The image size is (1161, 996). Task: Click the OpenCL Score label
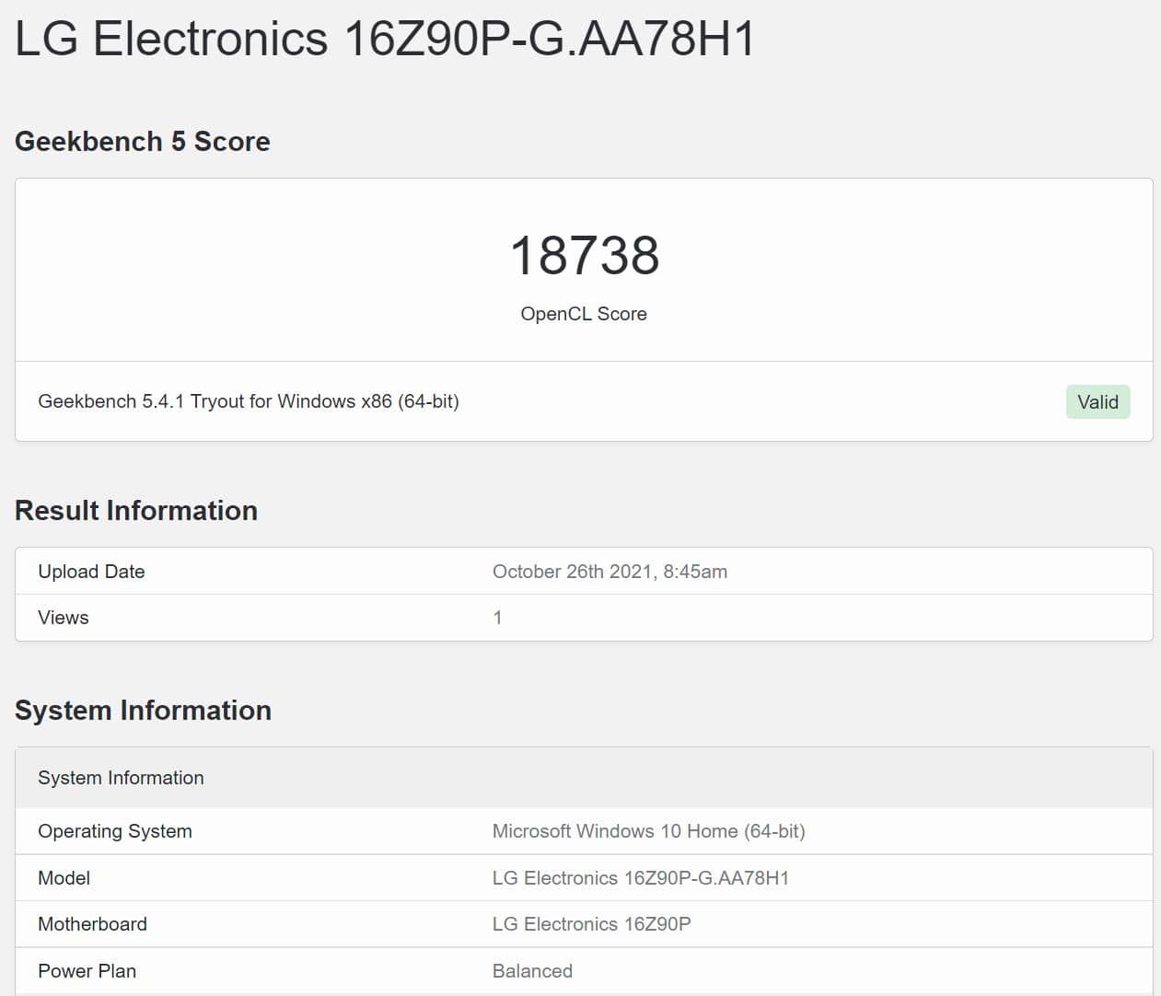pos(584,314)
